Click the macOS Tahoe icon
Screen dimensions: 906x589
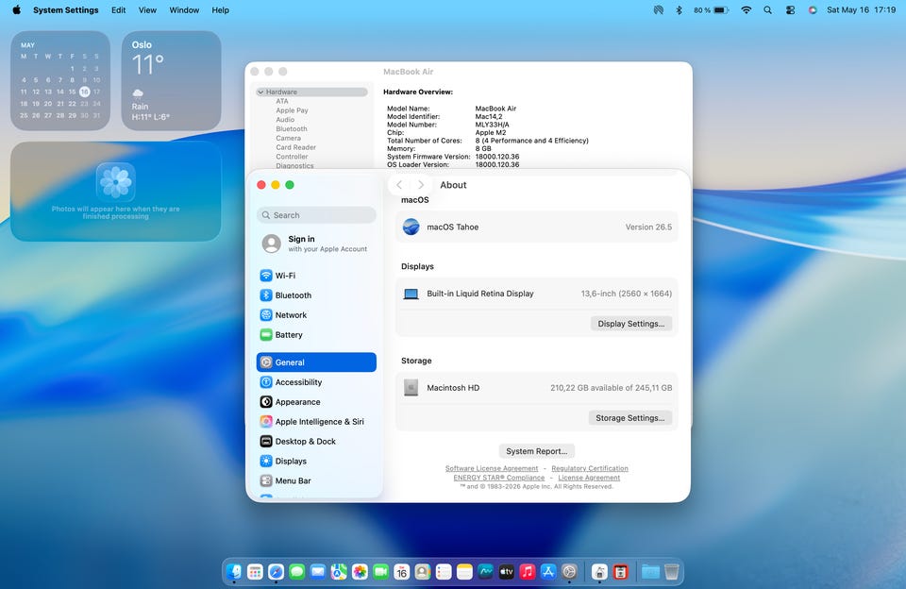click(x=411, y=227)
